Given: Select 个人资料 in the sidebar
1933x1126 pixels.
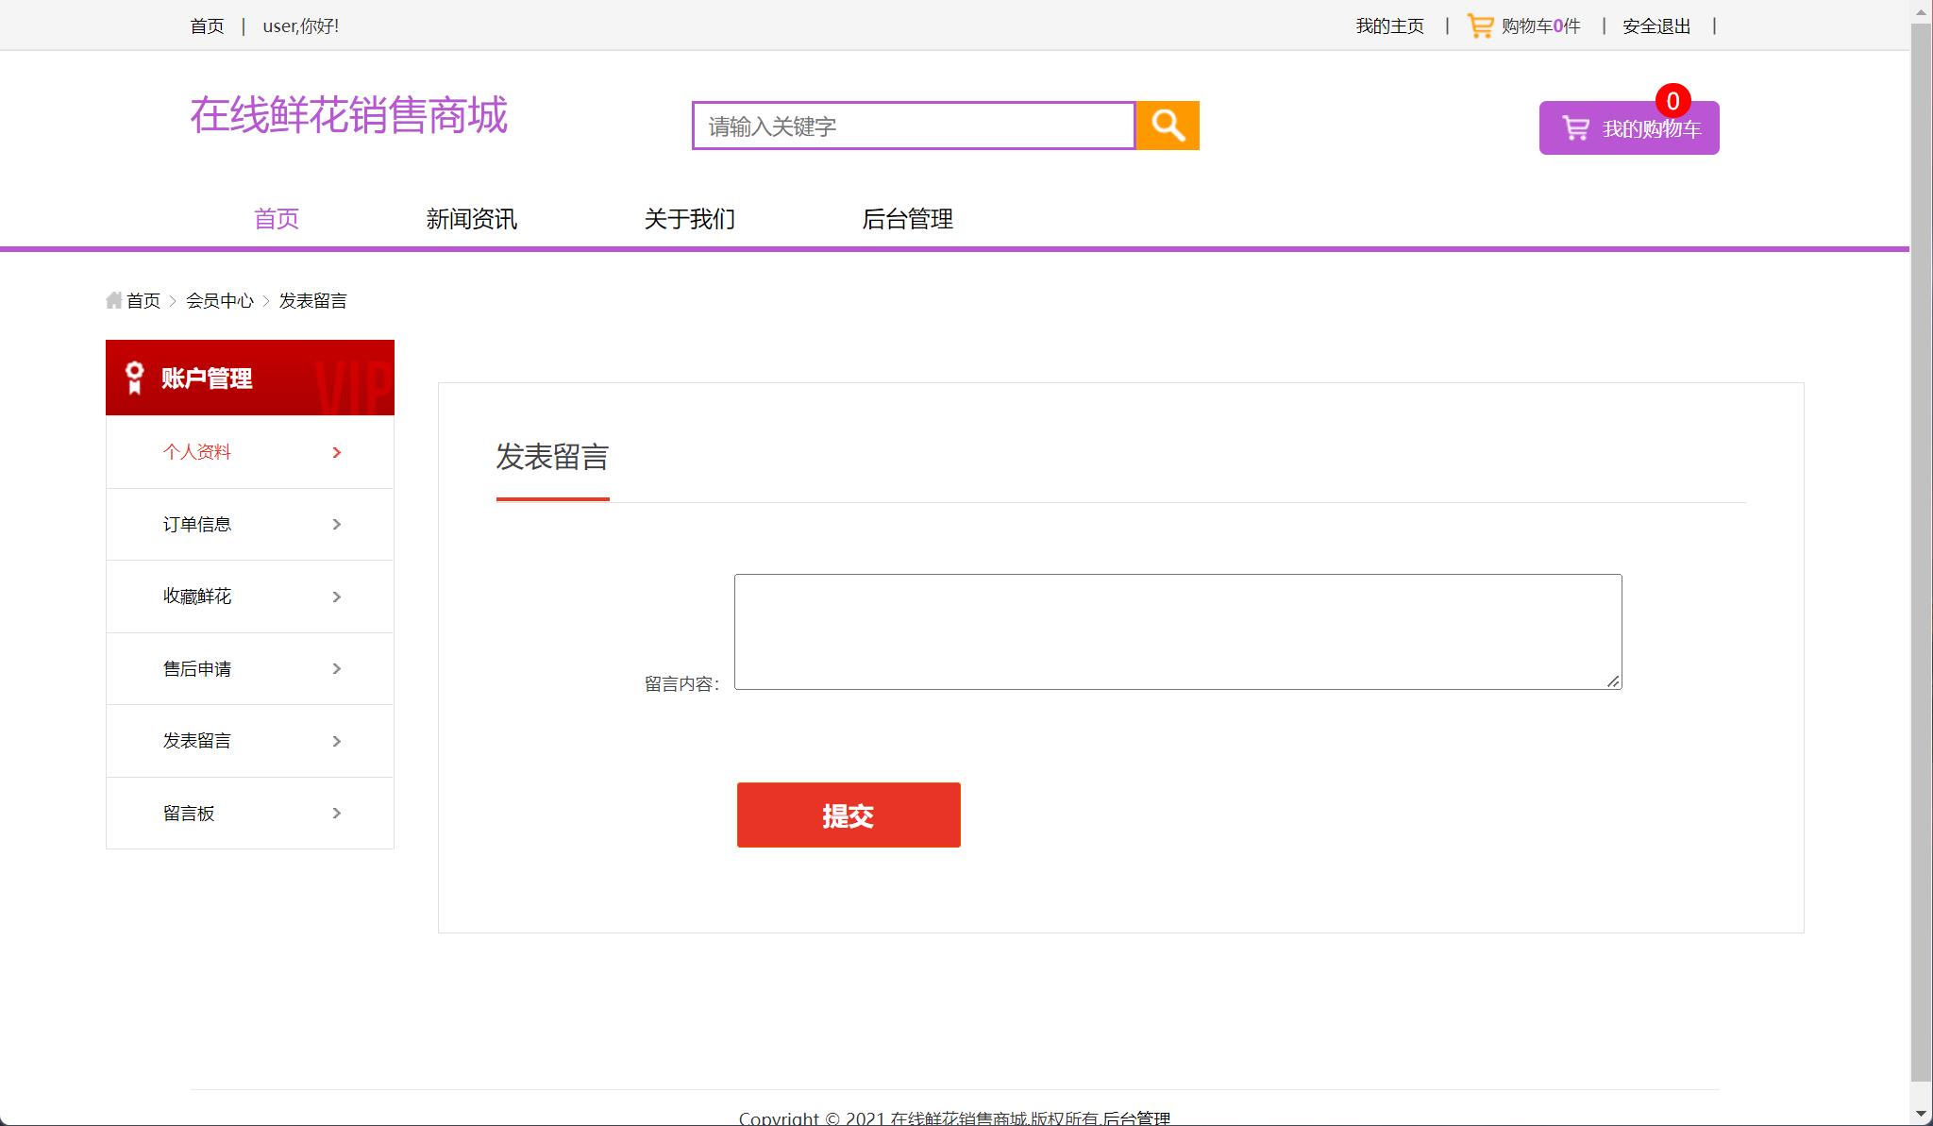Looking at the screenshot, I should (x=198, y=451).
